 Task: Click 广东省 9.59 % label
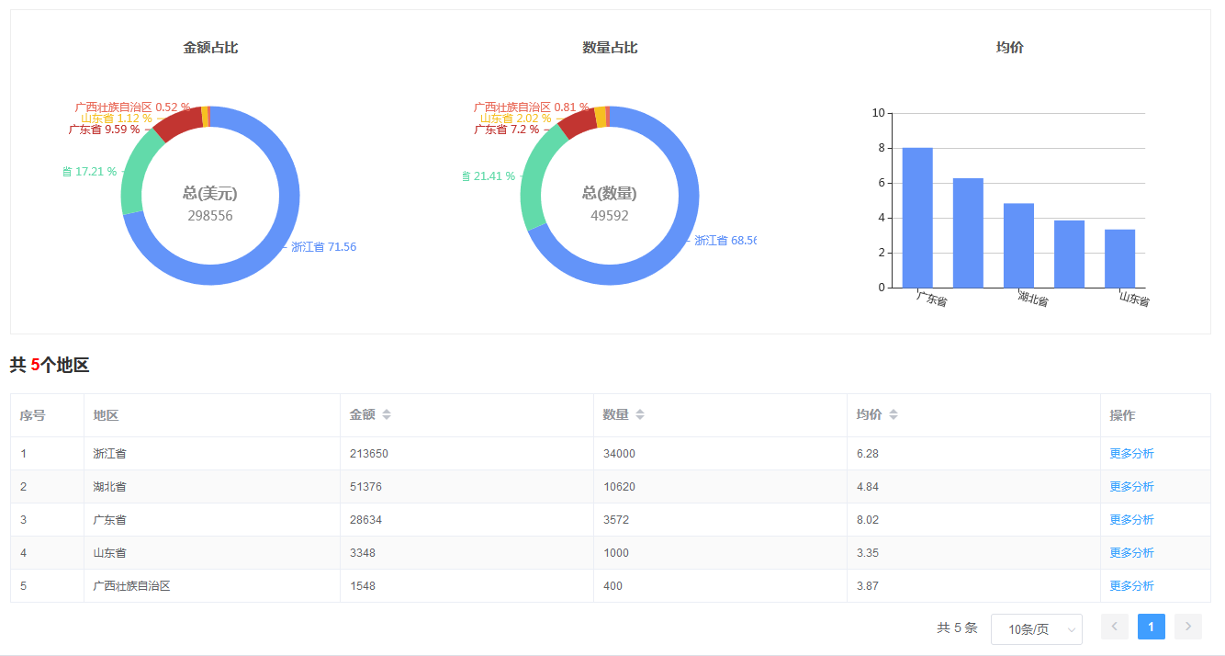pos(104,130)
